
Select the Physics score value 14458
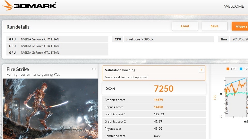158,107
